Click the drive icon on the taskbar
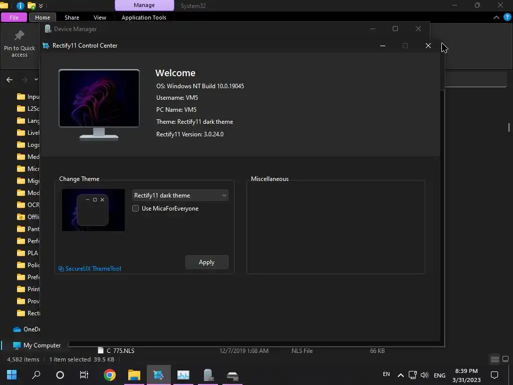The image size is (513, 385). pyautogui.click(x=232, y=375)
